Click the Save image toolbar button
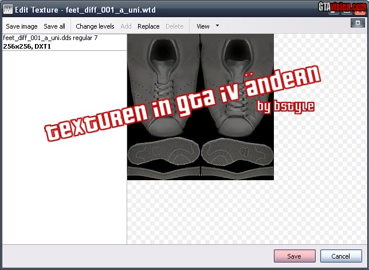 (22, 26)
